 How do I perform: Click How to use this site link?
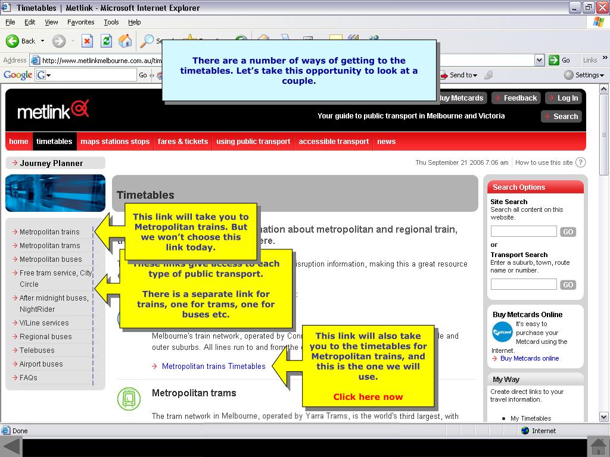click(x=544, y=162)
